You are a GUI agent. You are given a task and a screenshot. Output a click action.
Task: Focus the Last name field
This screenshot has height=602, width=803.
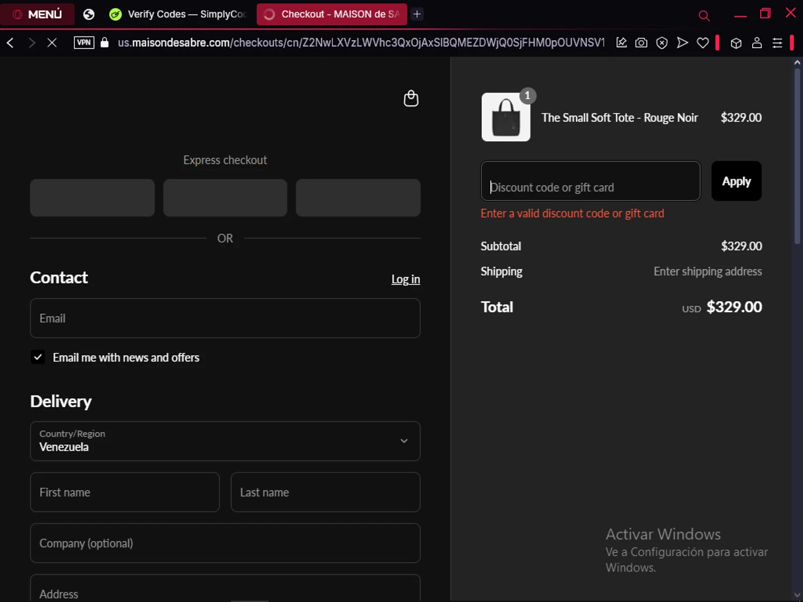(x=325, y=492)
